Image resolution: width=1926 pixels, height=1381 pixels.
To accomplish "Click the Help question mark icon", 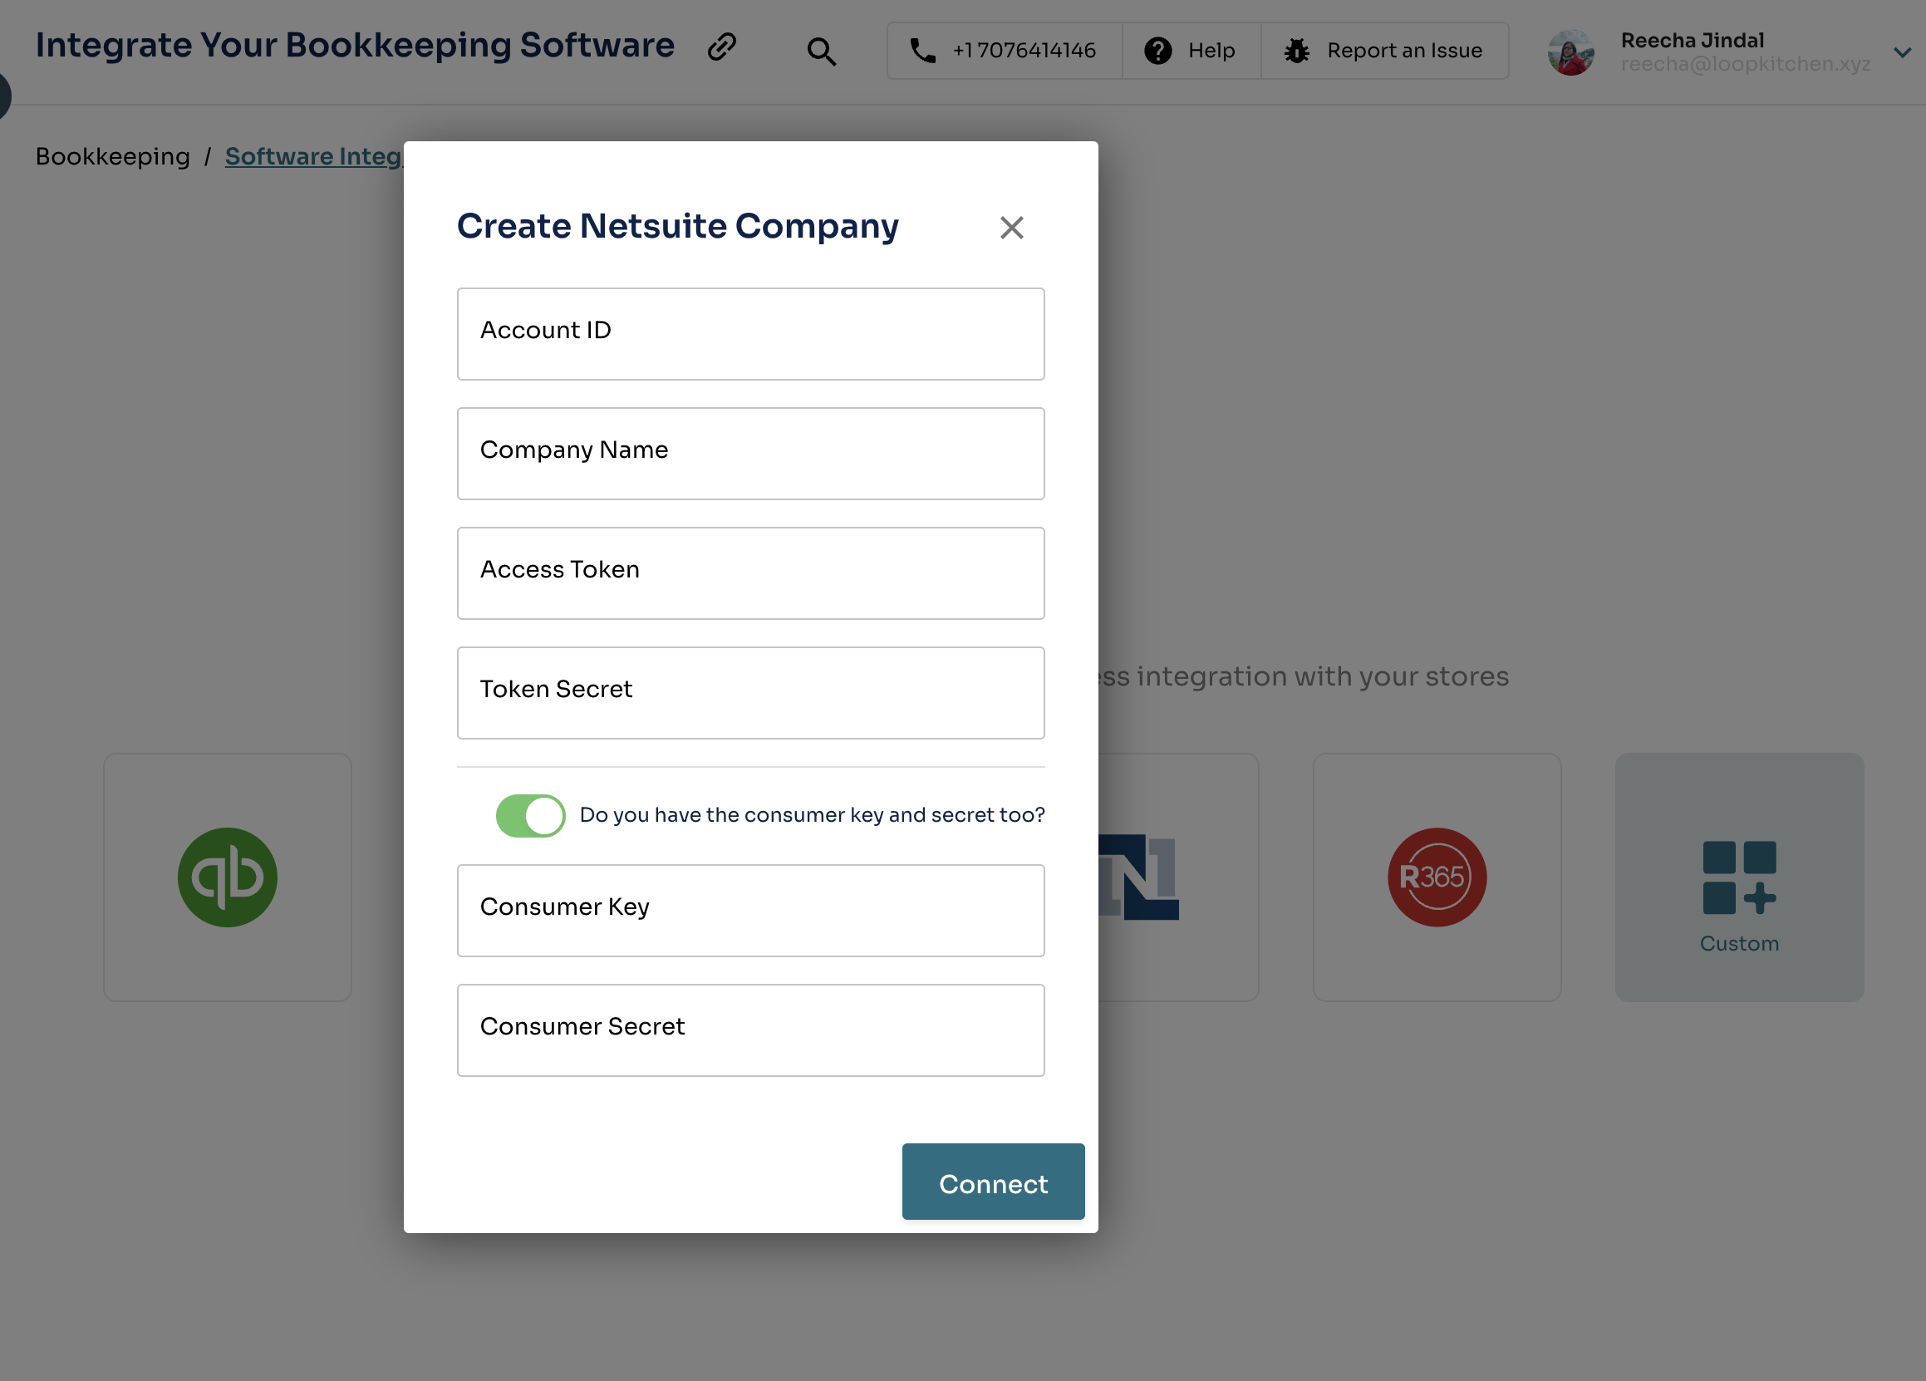I will (1157, 51).
